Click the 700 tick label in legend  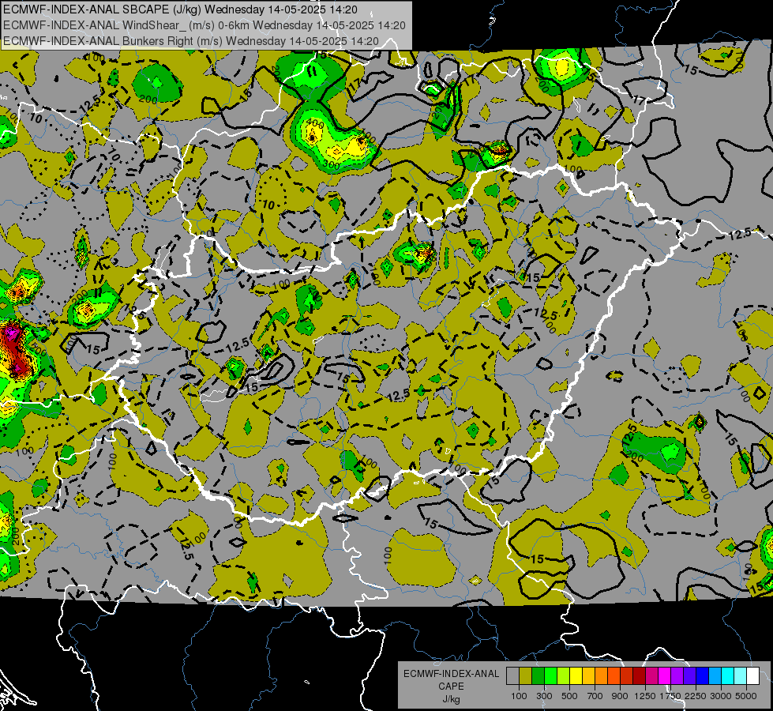[x=595, y=696]
